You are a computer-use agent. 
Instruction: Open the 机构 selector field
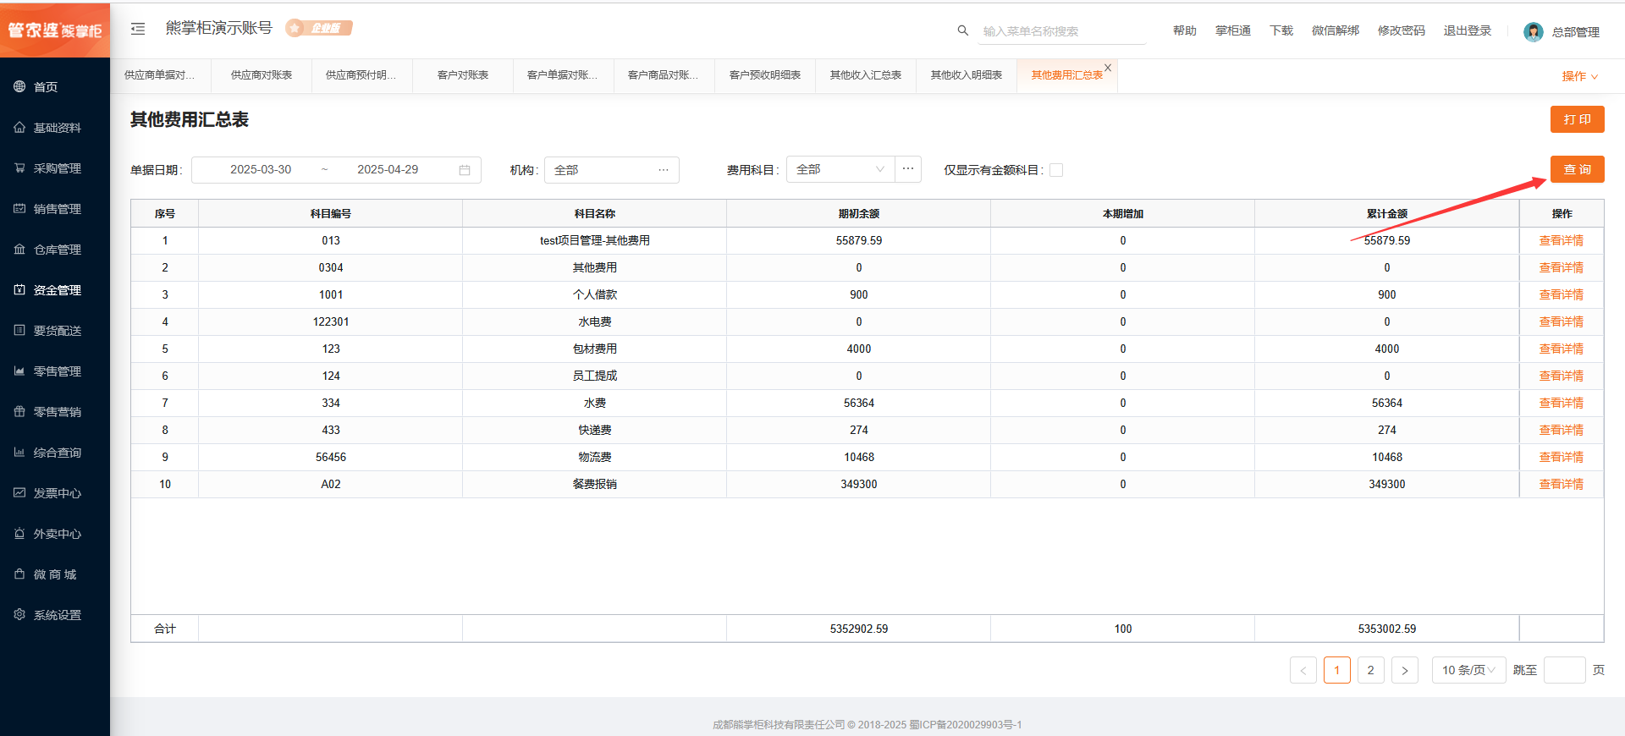[x=612, y=170]
